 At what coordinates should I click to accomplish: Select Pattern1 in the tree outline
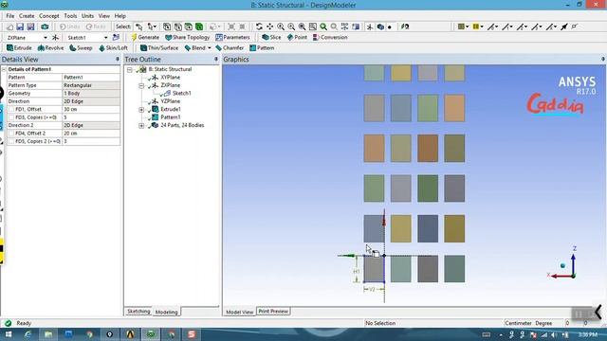coord(171,117)
